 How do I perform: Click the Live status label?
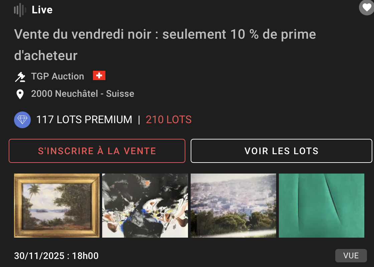click(42, 10)
